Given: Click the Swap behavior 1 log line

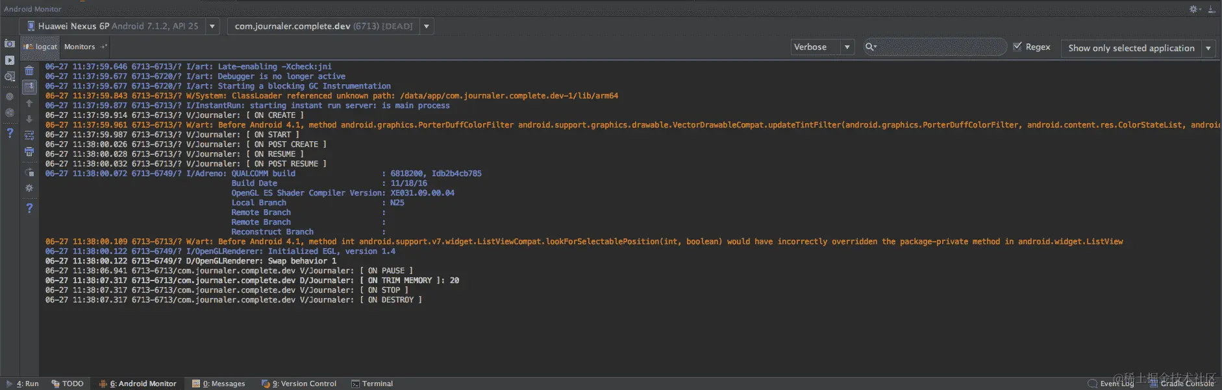Looking at the screenshot, I should 191,261.
